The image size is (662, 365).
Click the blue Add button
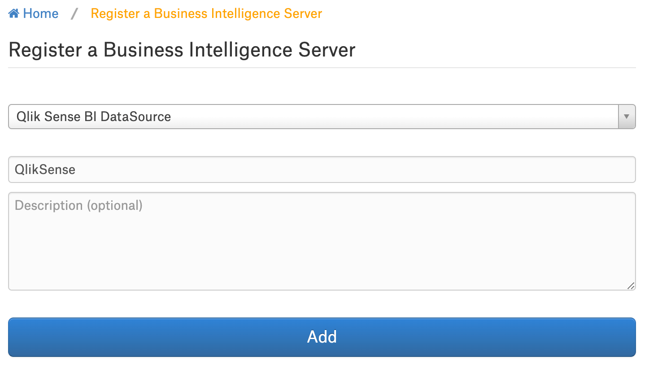322,337
